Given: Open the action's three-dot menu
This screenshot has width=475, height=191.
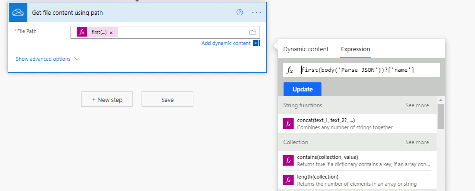Looking at the screenshot, I should pyautogui.click(x=256, y=12).
